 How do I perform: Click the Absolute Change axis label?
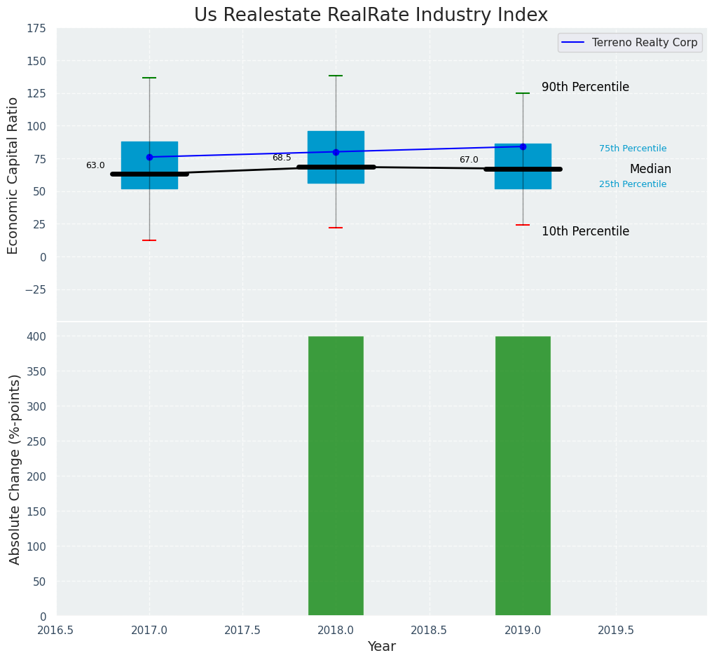15,469
